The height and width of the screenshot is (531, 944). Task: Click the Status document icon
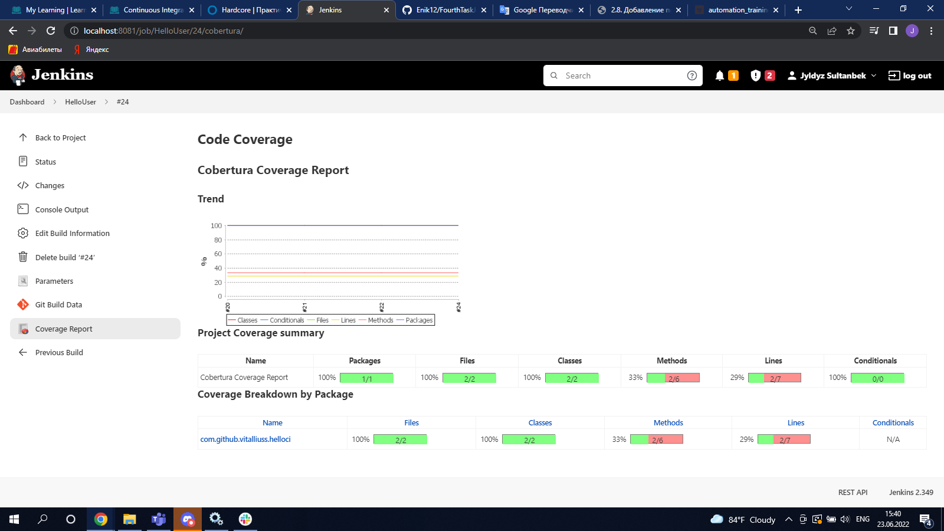pyautogui.click(x=23, y=161)
